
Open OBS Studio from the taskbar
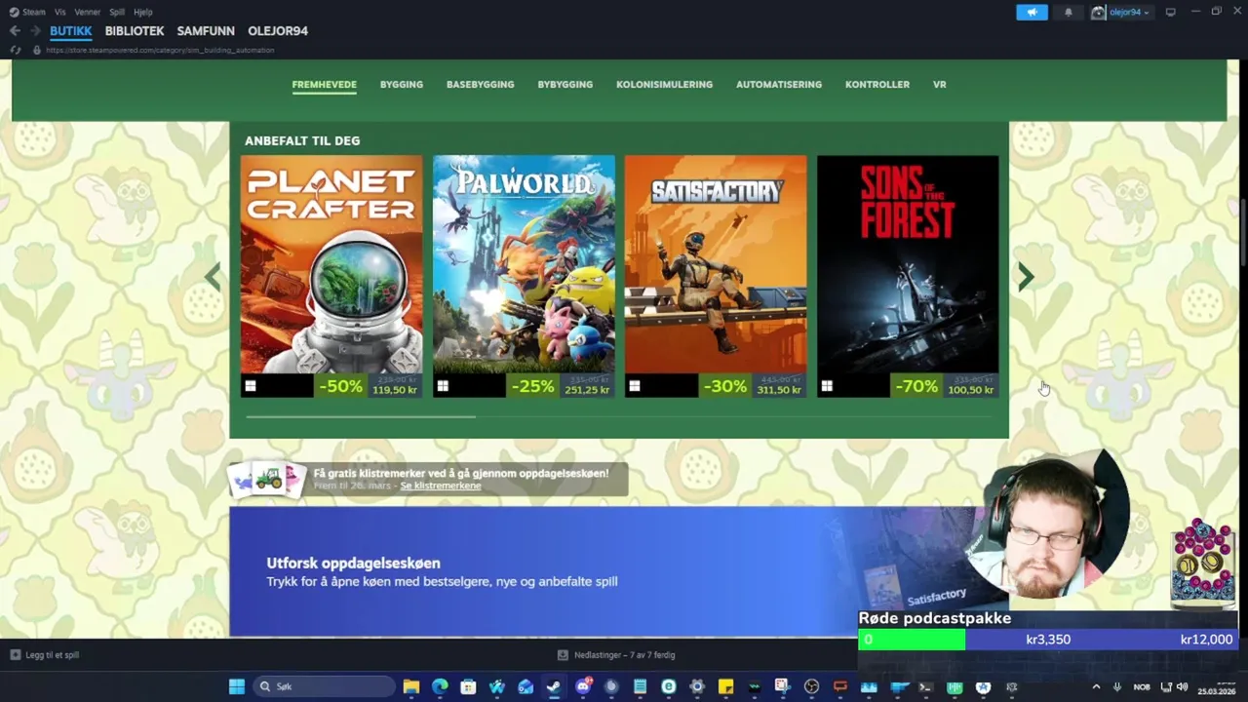(811, 687)
